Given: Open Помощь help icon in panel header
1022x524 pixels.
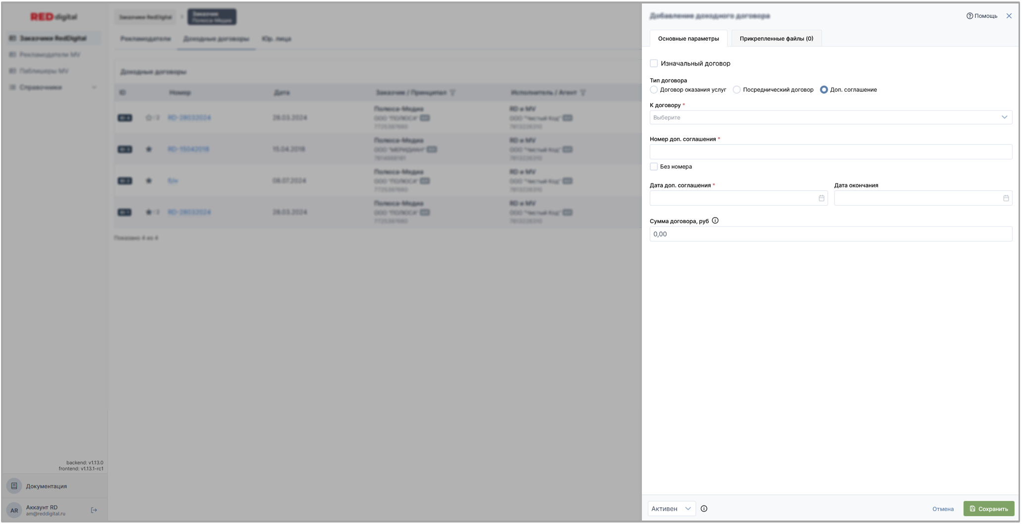Looking at the screenshot, I should 969,16.
